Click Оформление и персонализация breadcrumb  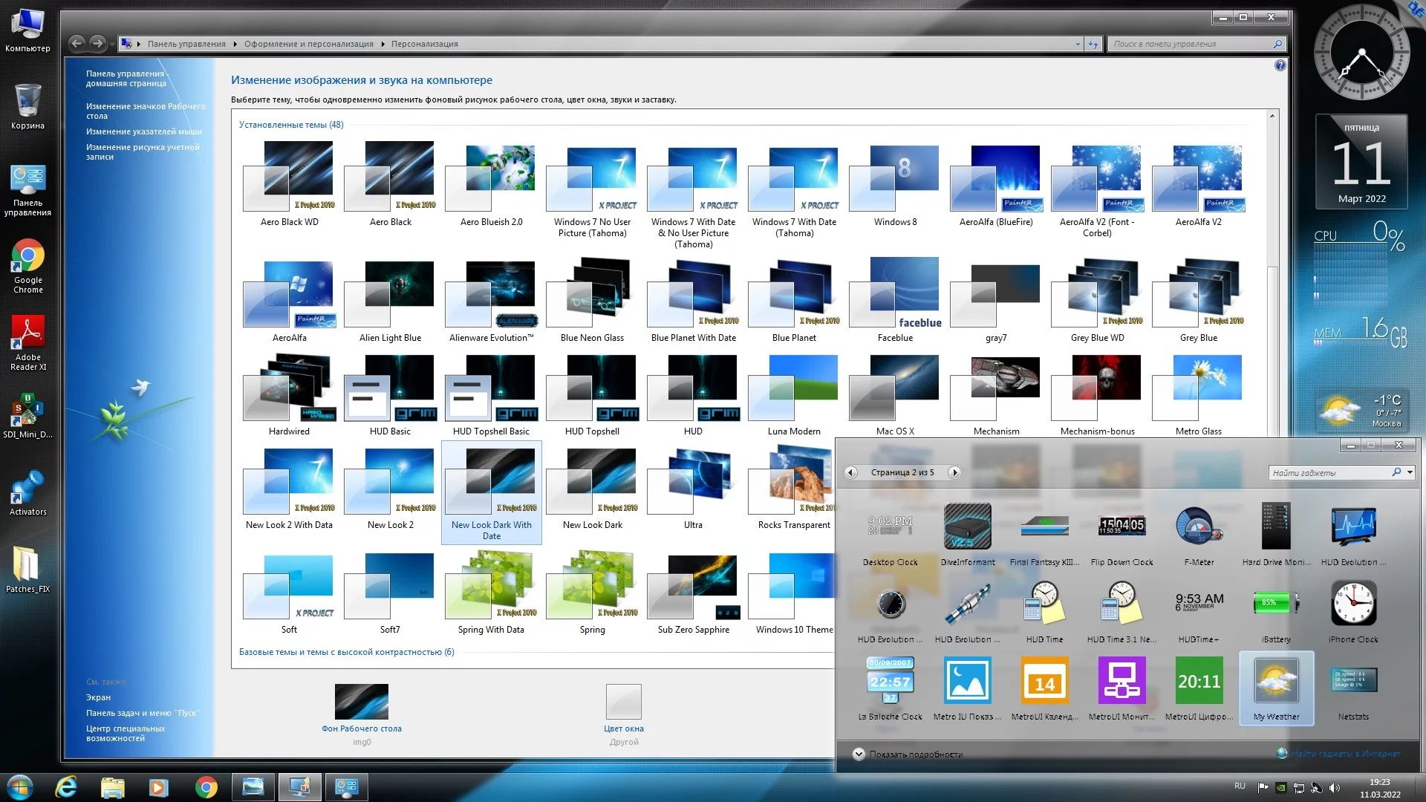tap(308, 44)
